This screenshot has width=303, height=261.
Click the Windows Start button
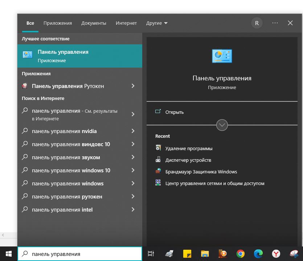[8, 254]
